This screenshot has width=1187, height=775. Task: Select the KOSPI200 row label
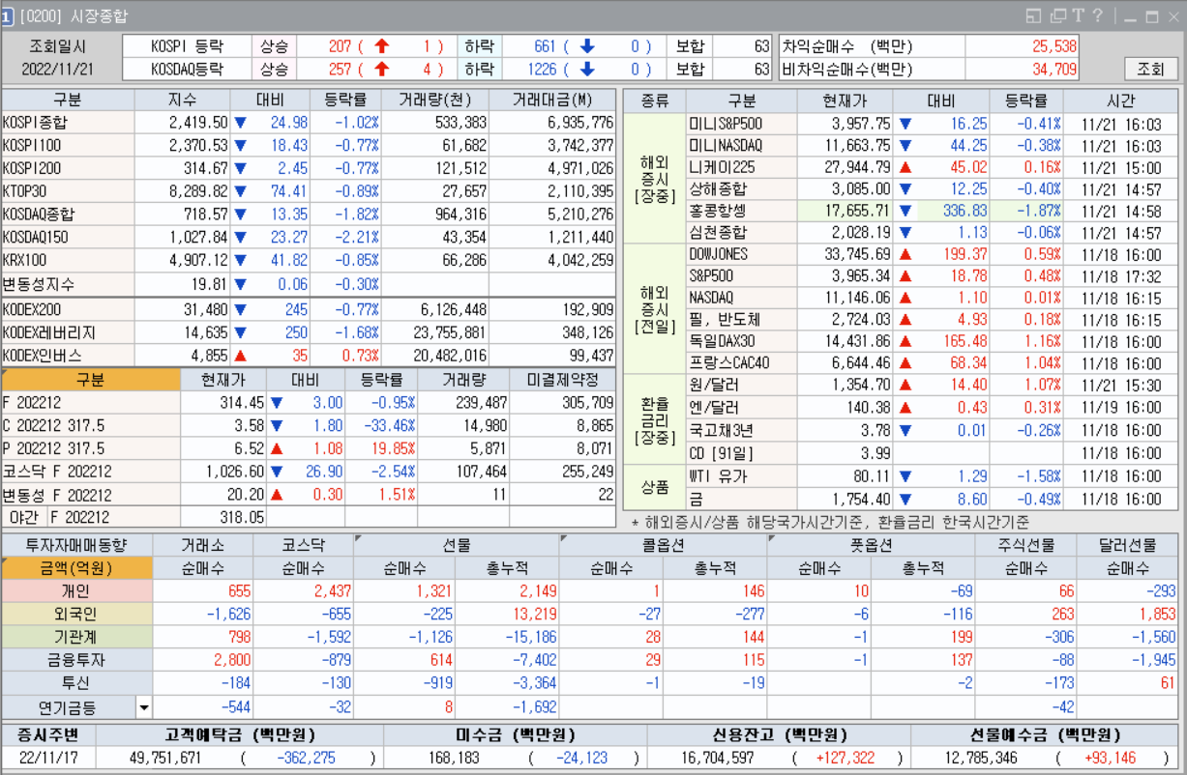[x=68, y=168]
